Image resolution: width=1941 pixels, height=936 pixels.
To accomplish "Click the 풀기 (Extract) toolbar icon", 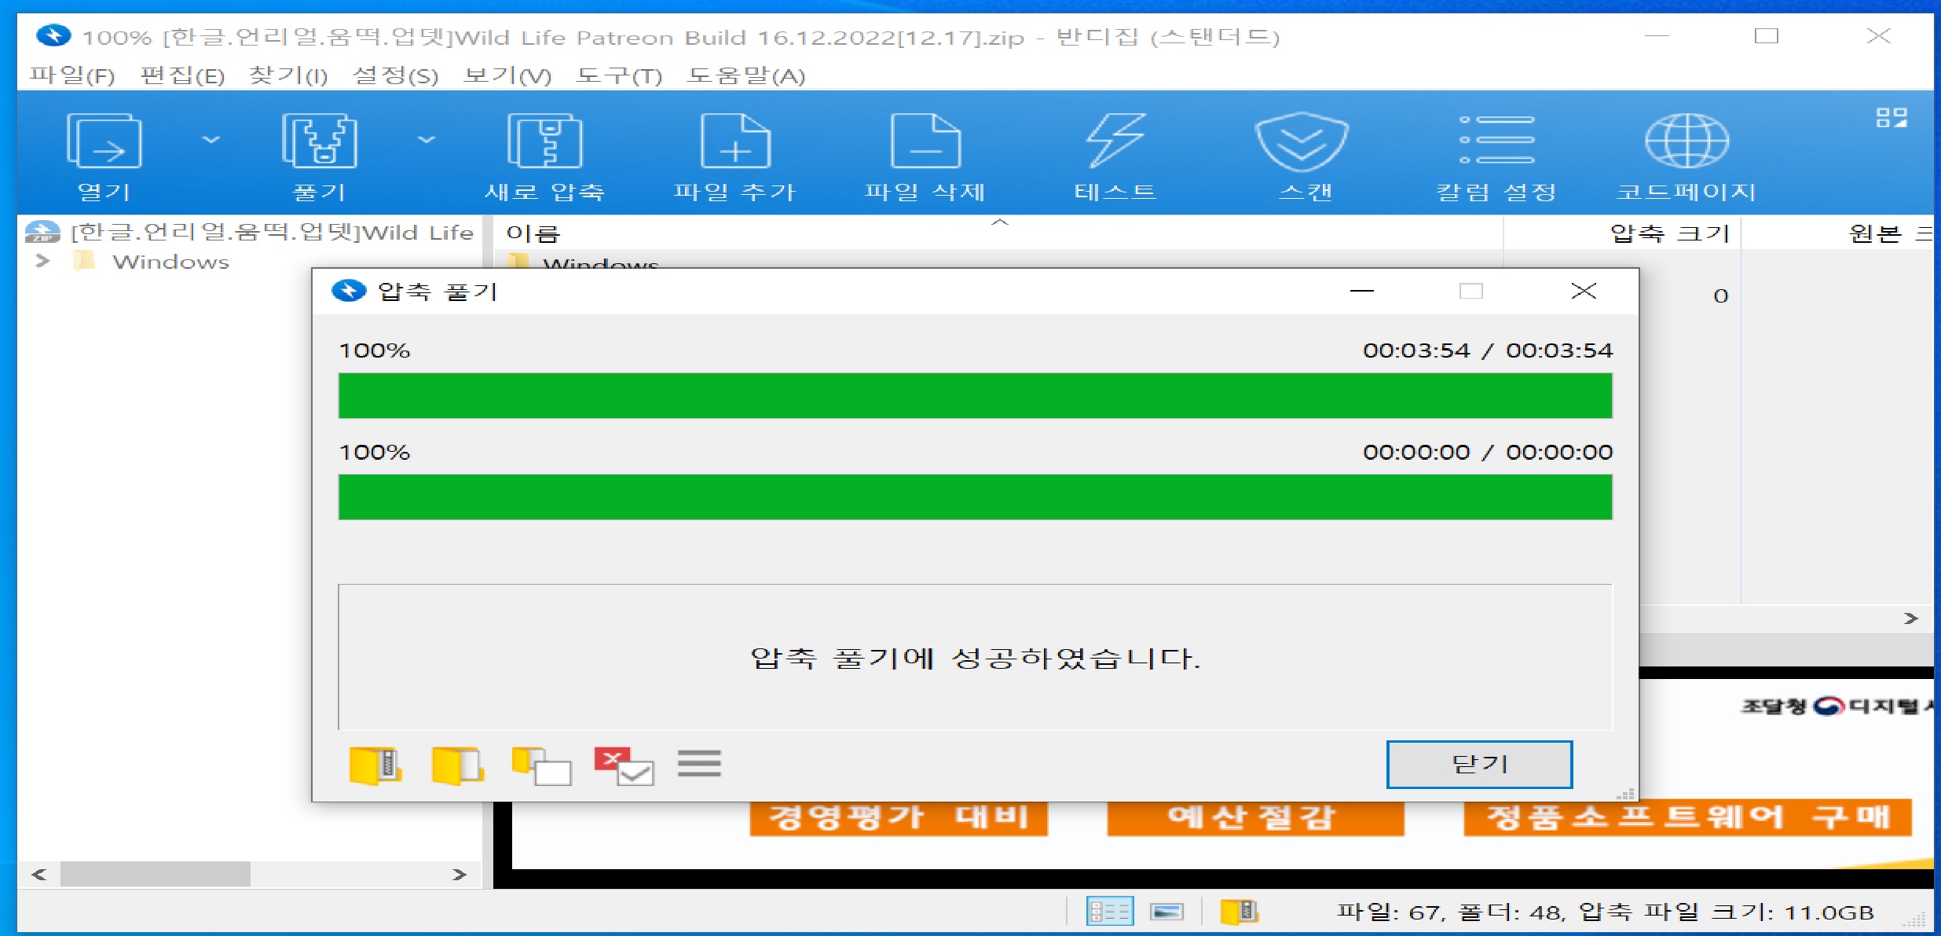I will click(x=319, y=141).
